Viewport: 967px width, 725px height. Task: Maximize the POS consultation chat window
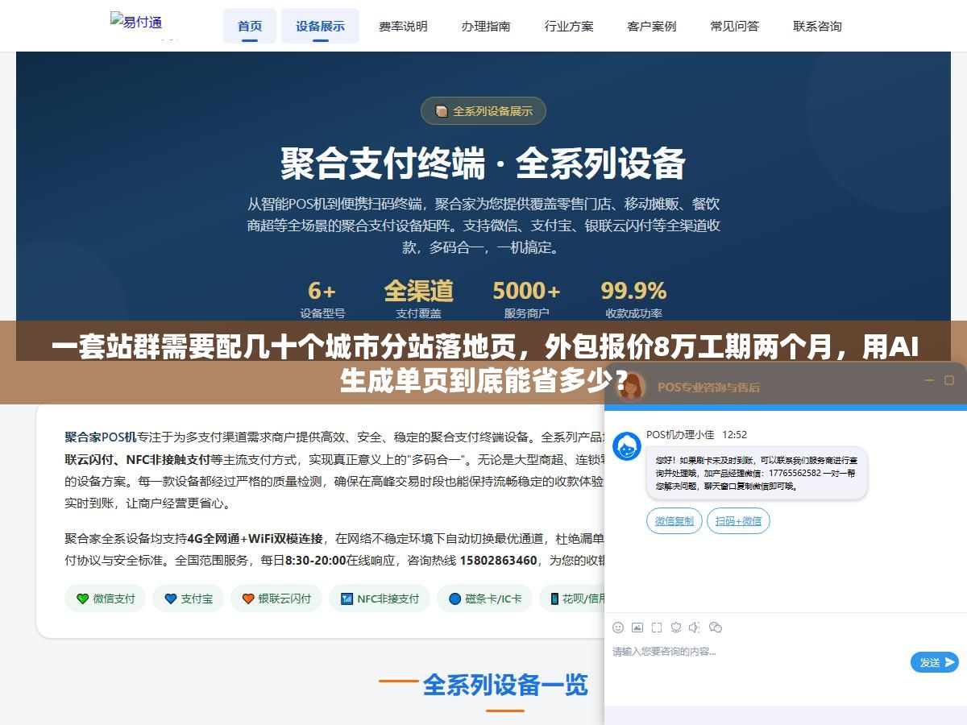tap(949, 380)
